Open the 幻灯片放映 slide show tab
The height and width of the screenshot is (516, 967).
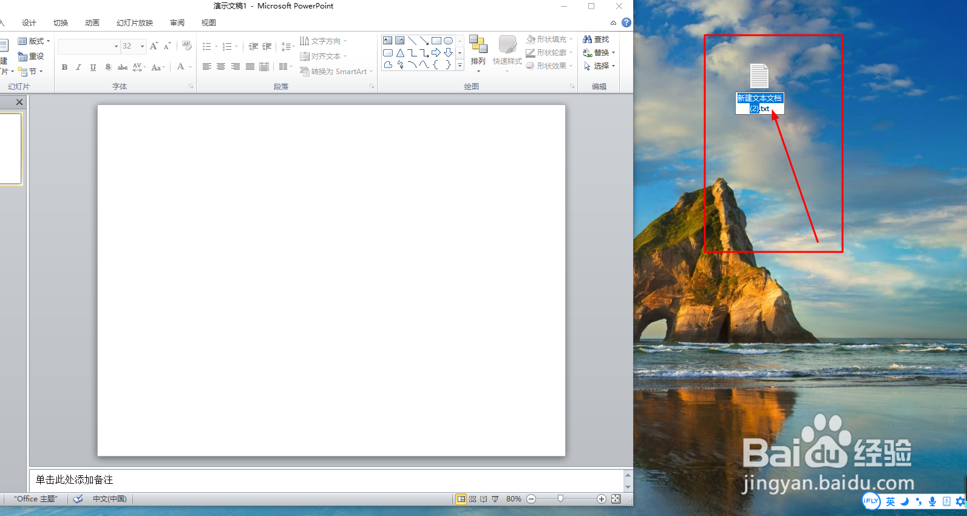pos(135,23)
